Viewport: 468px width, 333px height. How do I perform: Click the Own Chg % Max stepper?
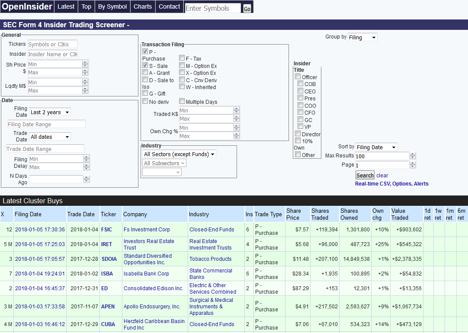point(237,136)
